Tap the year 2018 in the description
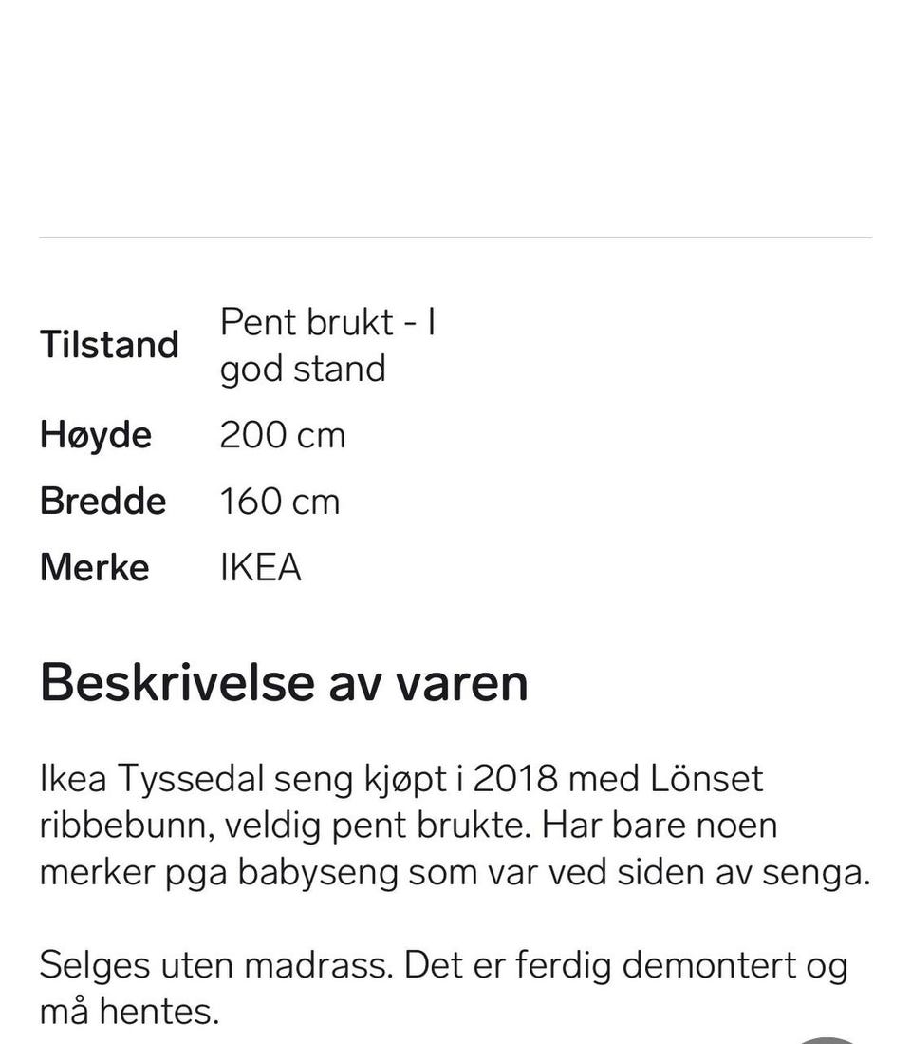 [515, 778]
